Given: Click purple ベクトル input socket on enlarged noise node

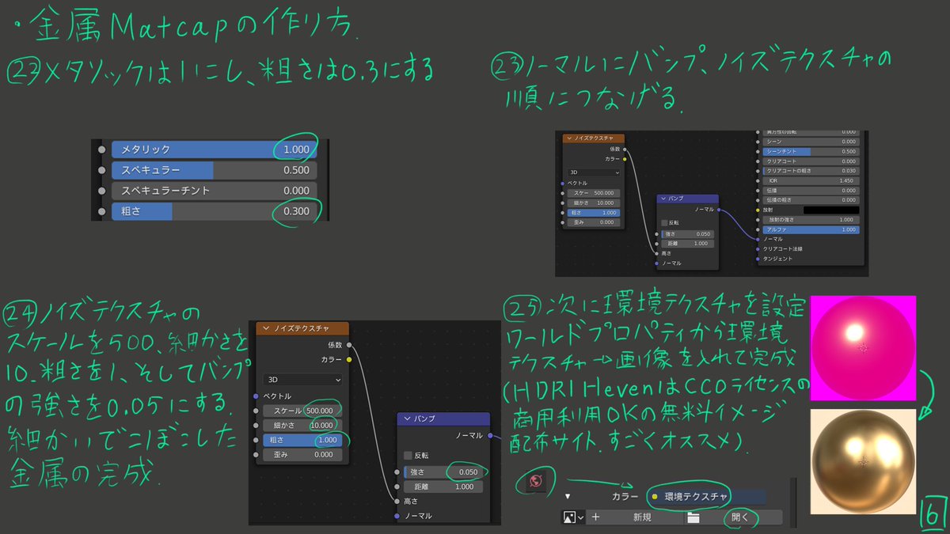Looking at the screenshot, I should click(256, 396).
